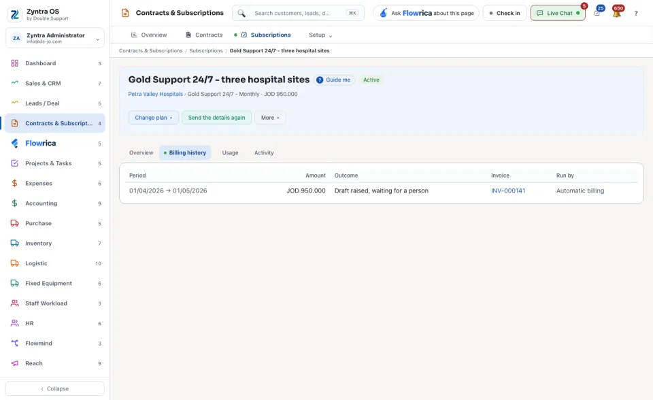653x400 pixels.
Task: Click Subscriptions breadcrumb link
Action: coord(205,51)
